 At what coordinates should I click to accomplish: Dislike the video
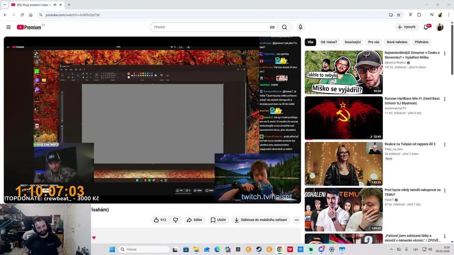coord(176,220)
